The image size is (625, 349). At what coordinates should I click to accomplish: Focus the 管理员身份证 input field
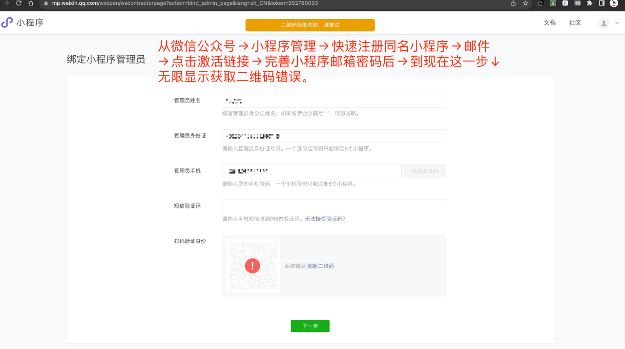pos(334,136)
